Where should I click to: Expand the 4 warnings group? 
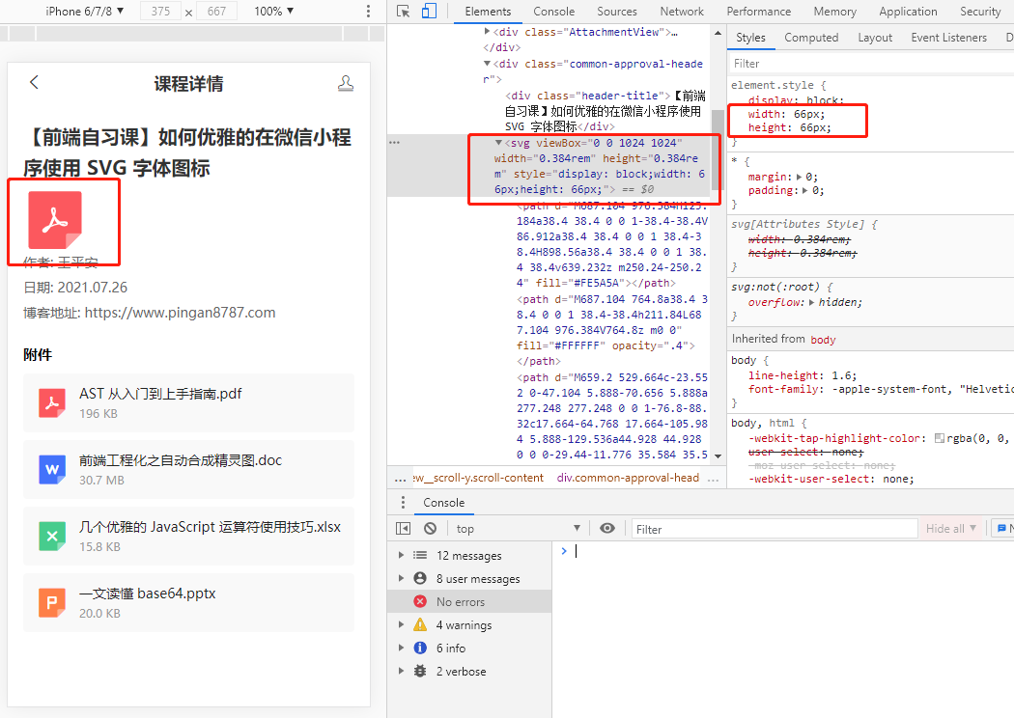(401, 625)
